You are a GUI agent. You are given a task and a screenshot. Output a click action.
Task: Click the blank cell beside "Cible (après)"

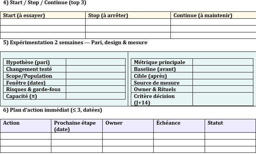(x=223, y=76)
